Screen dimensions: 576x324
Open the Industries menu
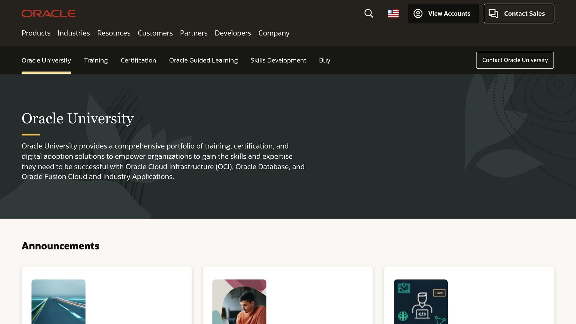tap(74, 33)
